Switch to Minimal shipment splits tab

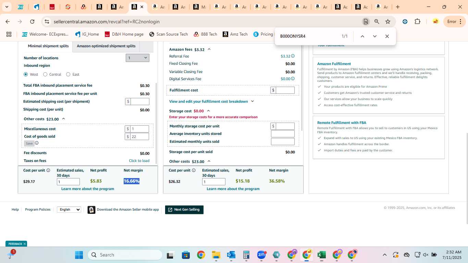coord(48,46)
